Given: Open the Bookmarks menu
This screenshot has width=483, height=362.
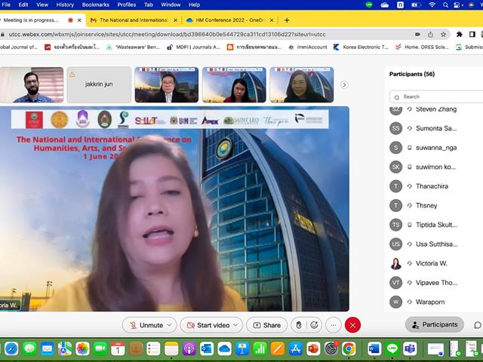Looking at the screenshot, I should (96, 5).
